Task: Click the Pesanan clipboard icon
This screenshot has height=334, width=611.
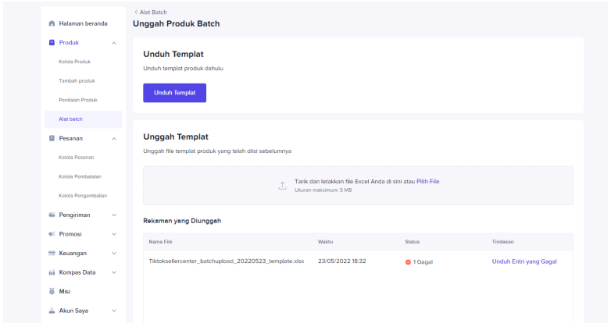Action: coord(52,138)
